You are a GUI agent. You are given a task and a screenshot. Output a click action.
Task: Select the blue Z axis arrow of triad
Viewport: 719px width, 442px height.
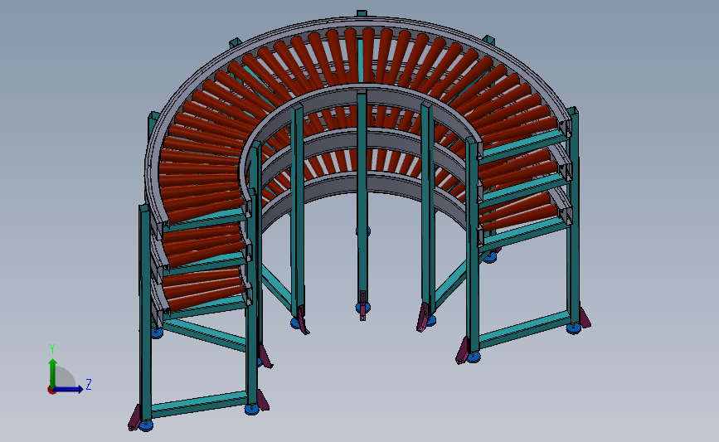(x=68, y=389)
